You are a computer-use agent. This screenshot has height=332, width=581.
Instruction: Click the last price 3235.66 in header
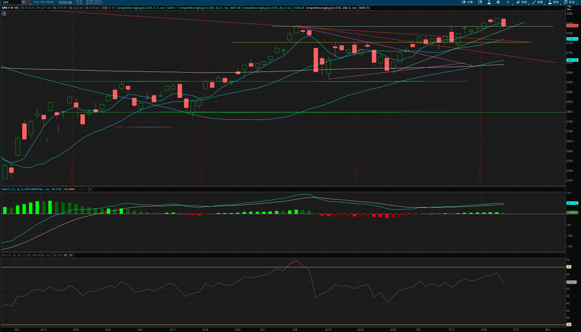coord(65,2)
